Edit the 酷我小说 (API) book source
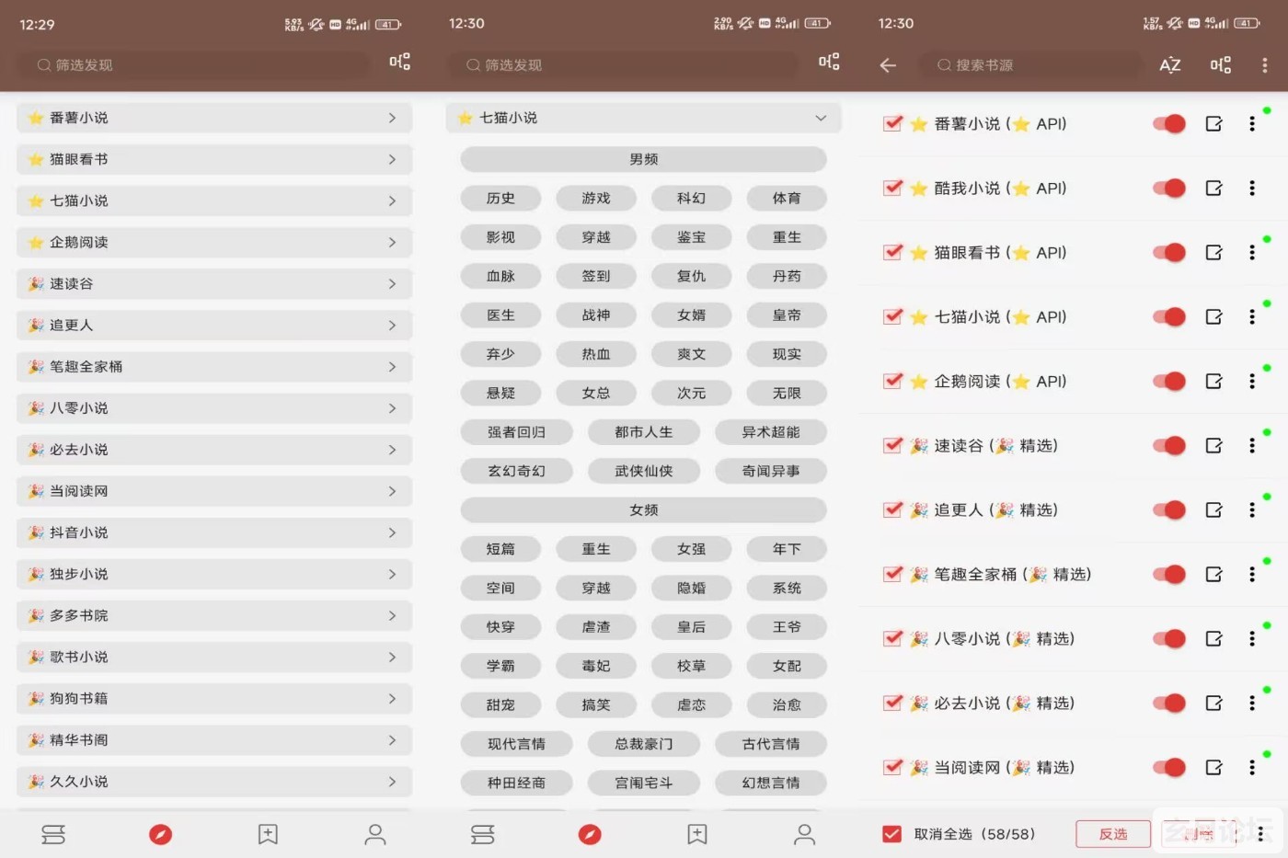 (x=1214, y=189)
